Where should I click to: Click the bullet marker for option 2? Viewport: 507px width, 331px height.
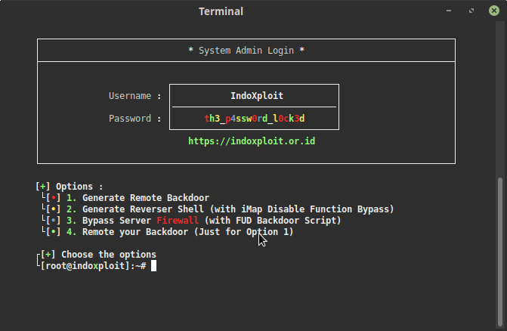point(53,209)
